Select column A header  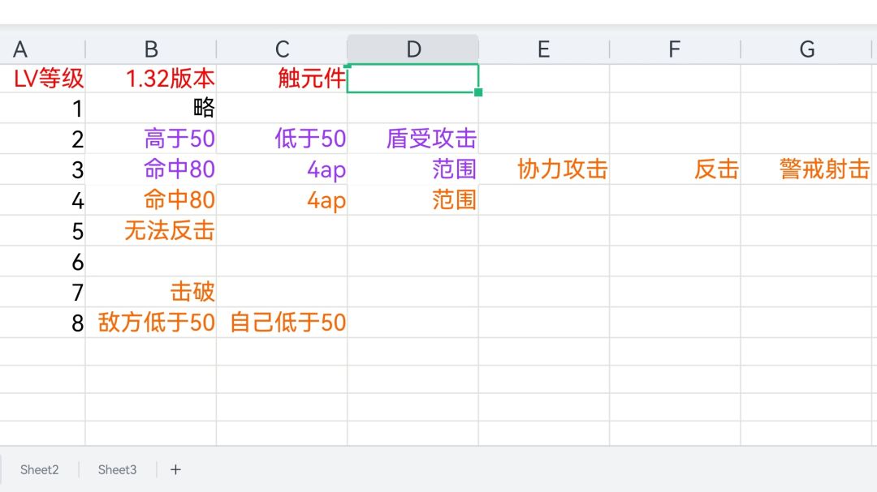(x=21, y=49)
